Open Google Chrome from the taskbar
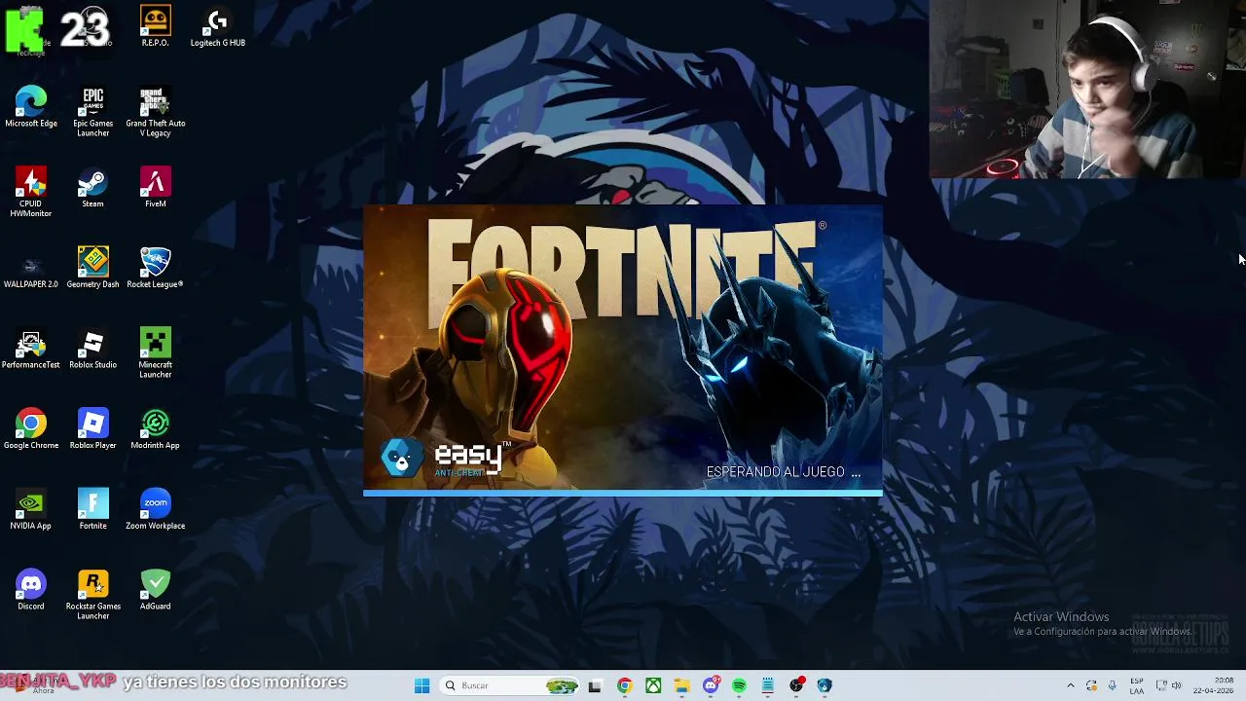 pyautogui.click(x=624, y=685)
